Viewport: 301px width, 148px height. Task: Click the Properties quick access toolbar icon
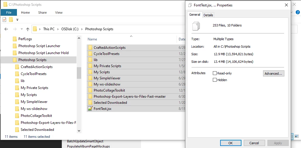pos(4,19)
